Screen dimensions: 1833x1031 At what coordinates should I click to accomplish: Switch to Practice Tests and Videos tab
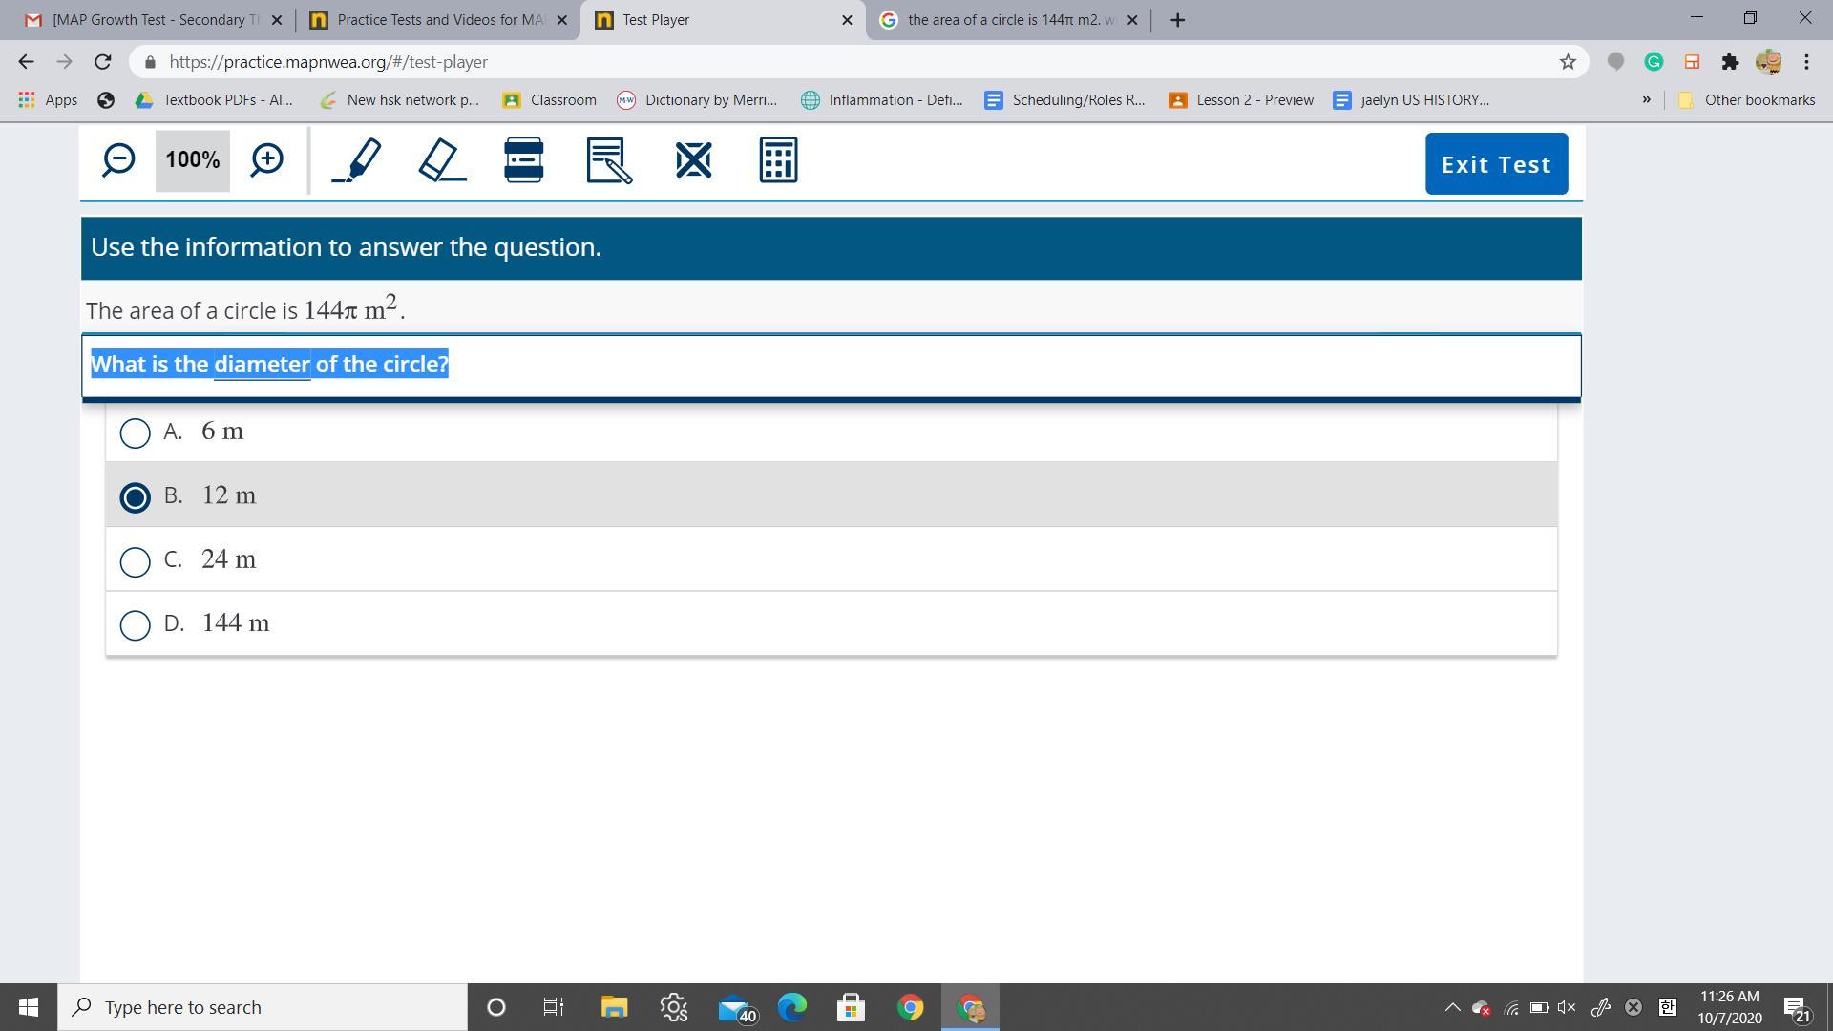point(435,20)
